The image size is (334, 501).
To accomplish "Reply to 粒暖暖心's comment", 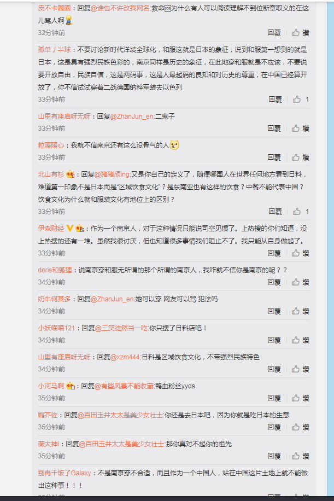I will [x=274, y=157].
